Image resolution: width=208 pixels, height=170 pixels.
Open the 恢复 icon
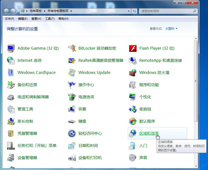[x=72, y=109]
